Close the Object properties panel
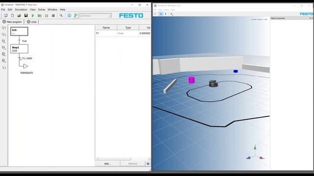Viewport: 314px width, 176px height. pyautogui.click(x=312, y=19)
